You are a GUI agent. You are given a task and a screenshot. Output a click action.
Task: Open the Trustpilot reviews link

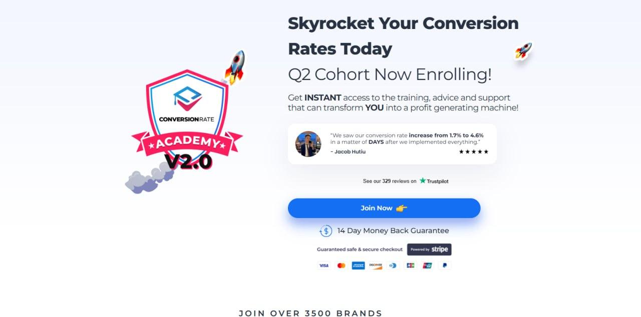pos(406,181)
